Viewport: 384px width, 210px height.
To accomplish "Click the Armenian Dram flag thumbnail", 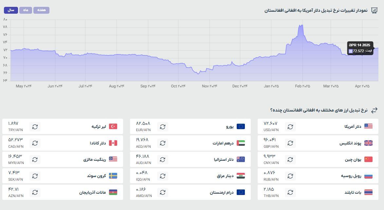I will click(x=241, y=192).
